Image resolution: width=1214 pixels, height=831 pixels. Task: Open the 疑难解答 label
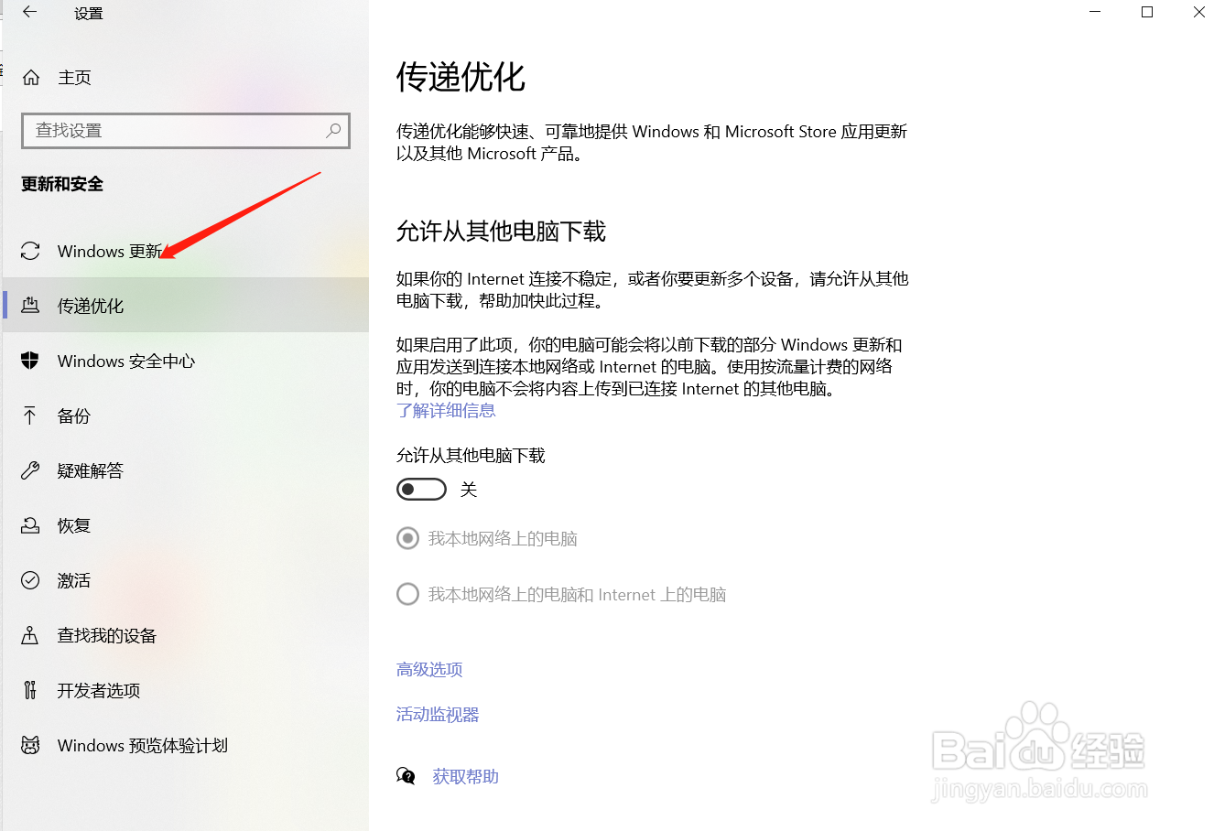point(91,470)
